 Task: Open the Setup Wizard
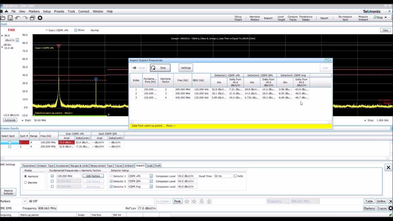238,18
